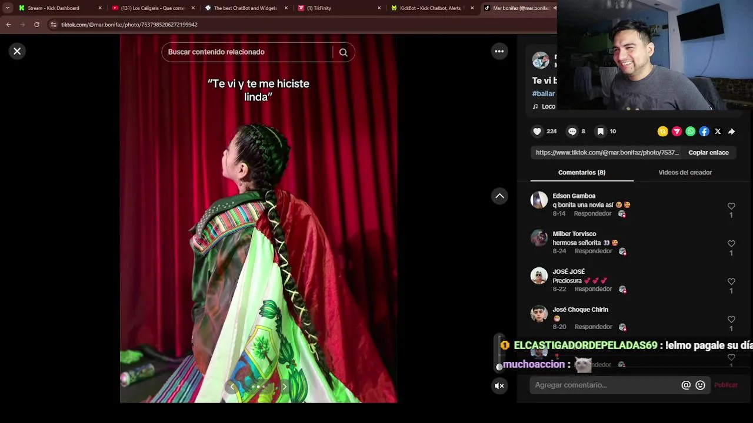
Task: Open Videos del creador tab
Action: [x=685, y=173]
